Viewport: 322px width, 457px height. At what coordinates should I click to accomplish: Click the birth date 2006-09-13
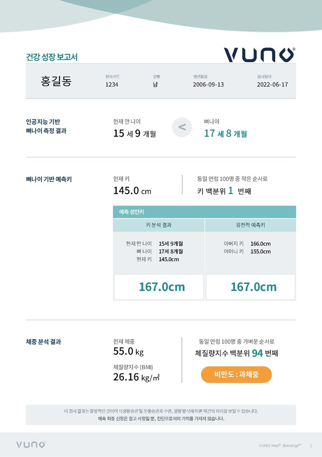(208, 85)
